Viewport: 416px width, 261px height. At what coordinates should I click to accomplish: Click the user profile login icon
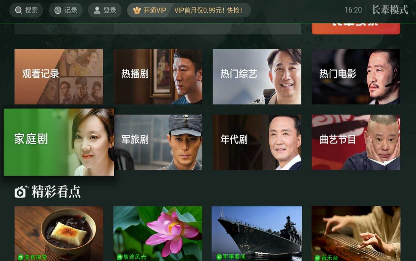click(x=97, y=10)
